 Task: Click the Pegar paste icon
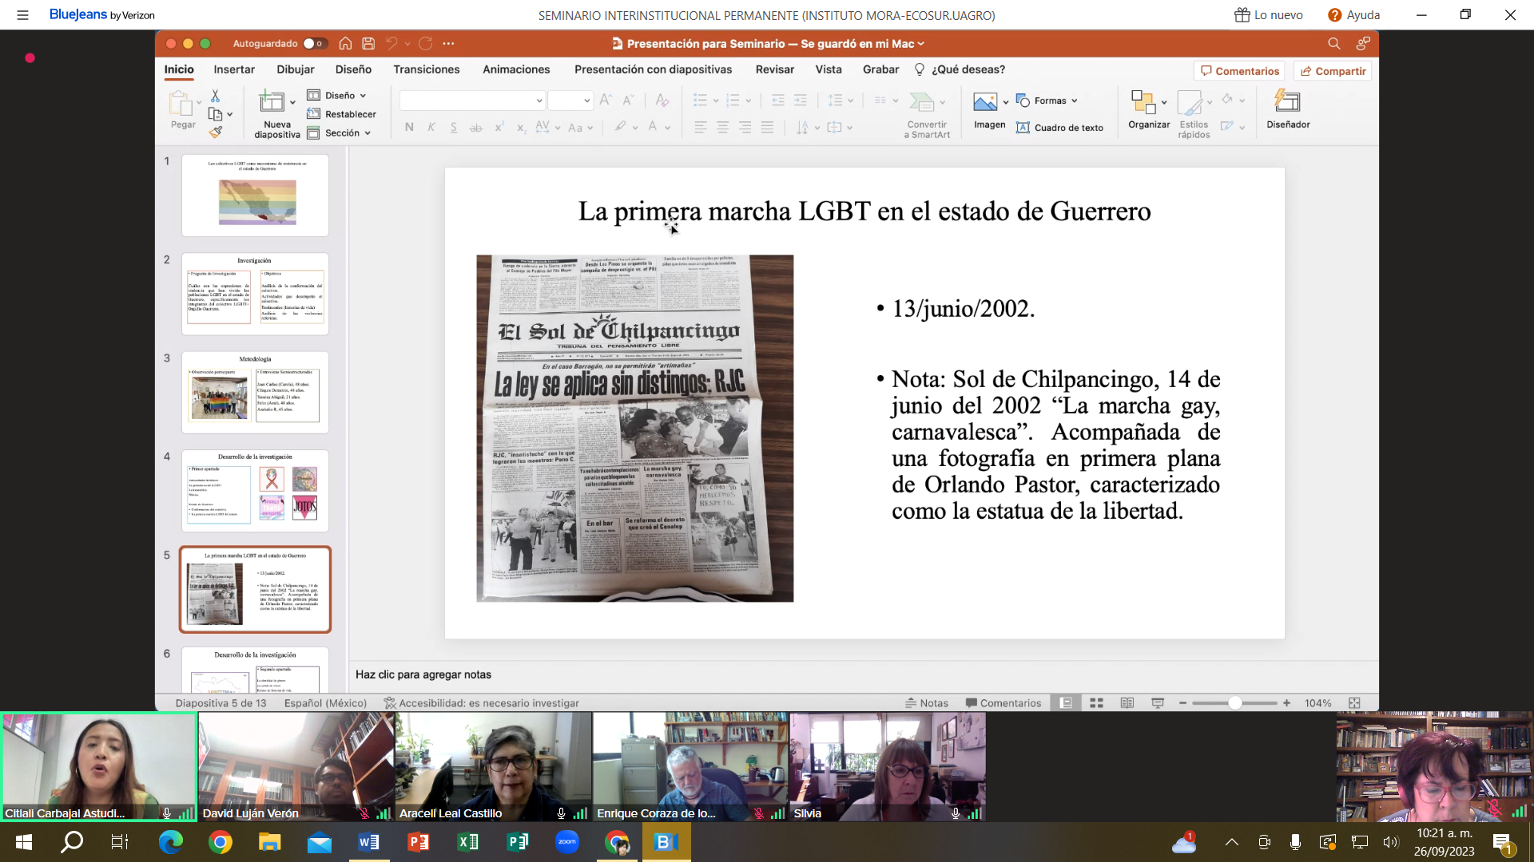click(x=180, y=103)
